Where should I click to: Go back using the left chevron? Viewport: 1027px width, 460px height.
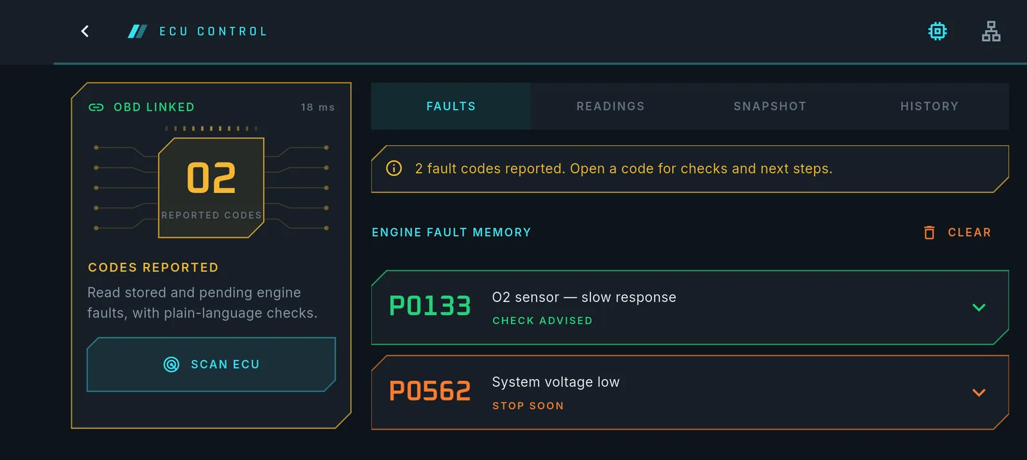(85, 31)
